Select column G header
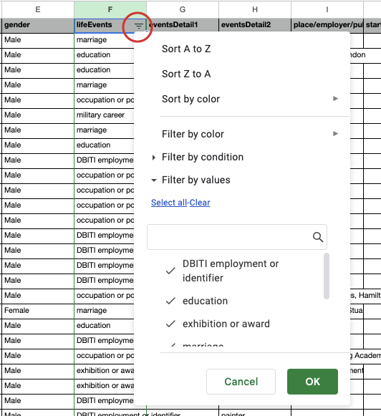Image resolution: width=381 pixels, height=416 pixels. [183, 9]
